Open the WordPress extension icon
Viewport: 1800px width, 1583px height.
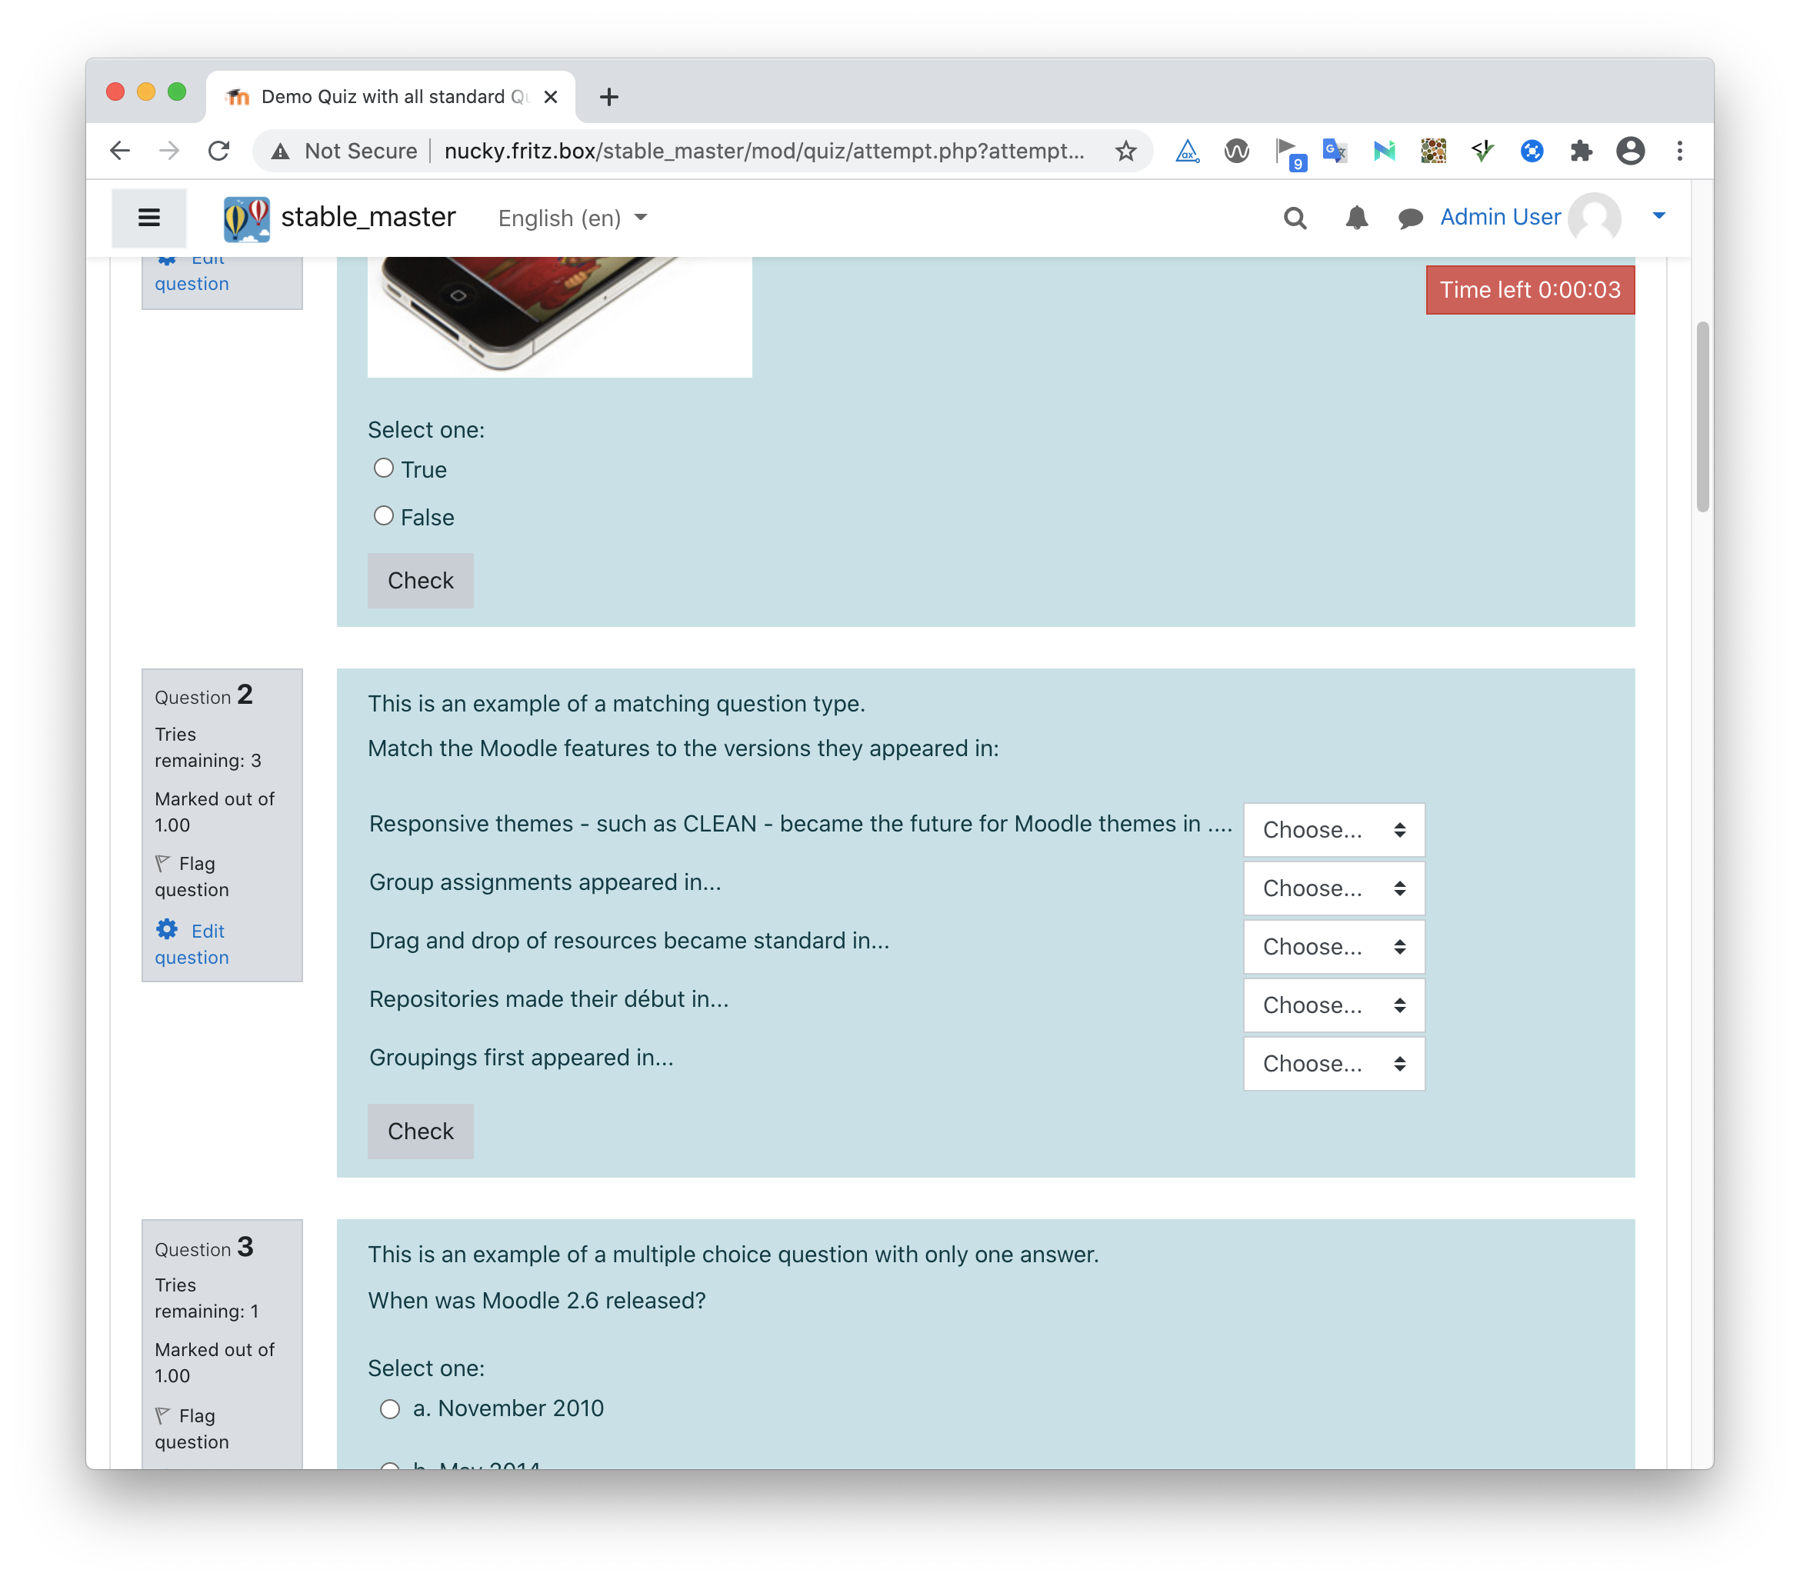[1236, 151]
